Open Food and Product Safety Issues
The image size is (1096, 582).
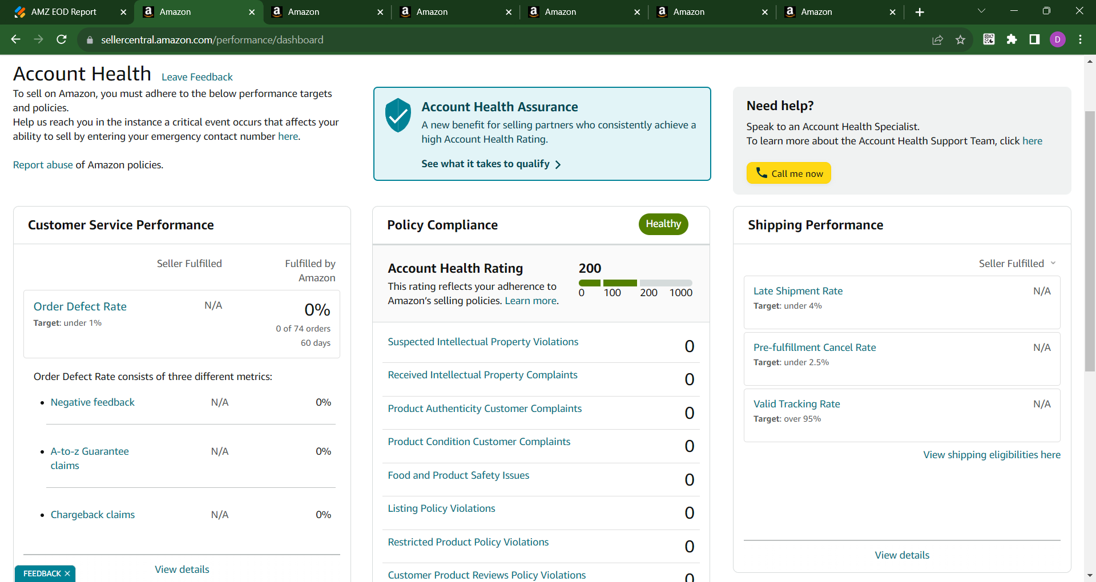pos(458,475)
